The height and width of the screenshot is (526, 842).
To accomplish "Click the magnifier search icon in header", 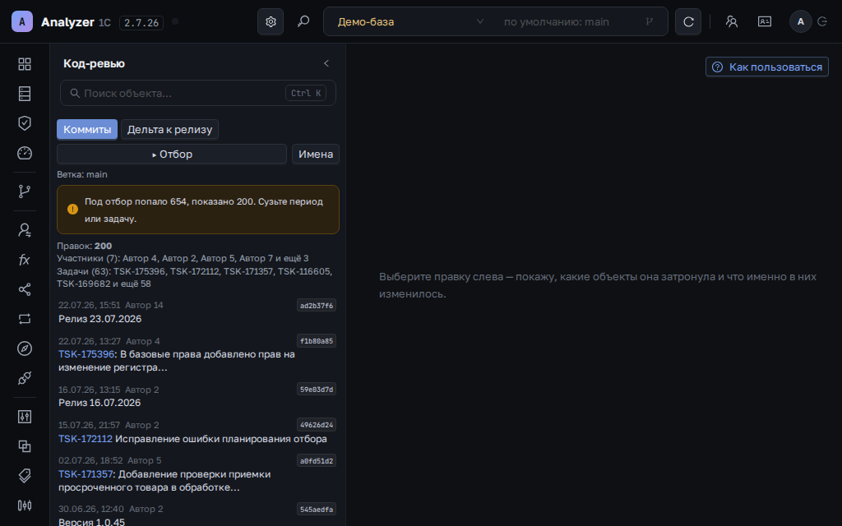I will 303,21.
